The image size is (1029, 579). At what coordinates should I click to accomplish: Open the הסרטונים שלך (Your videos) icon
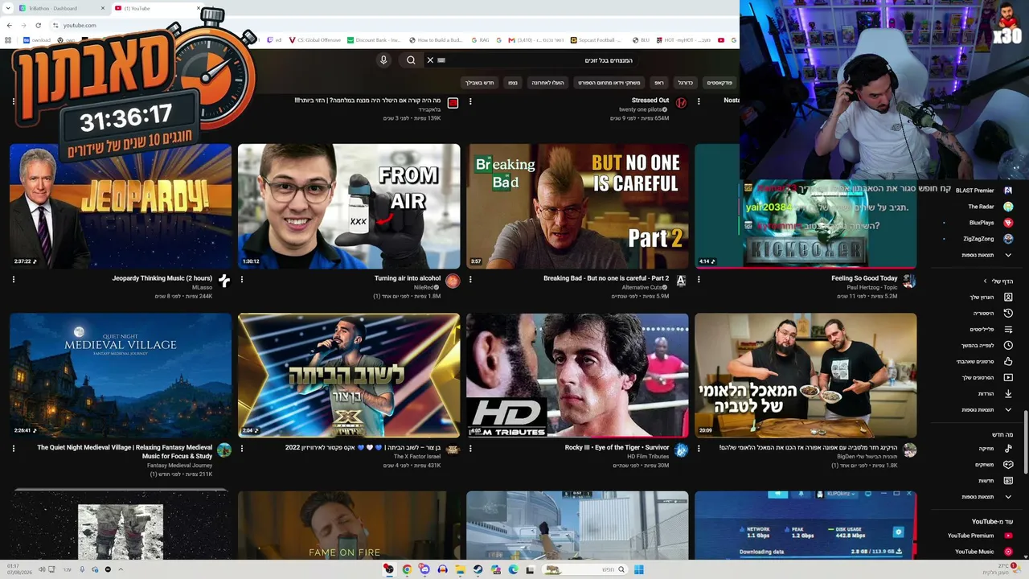1008,377
